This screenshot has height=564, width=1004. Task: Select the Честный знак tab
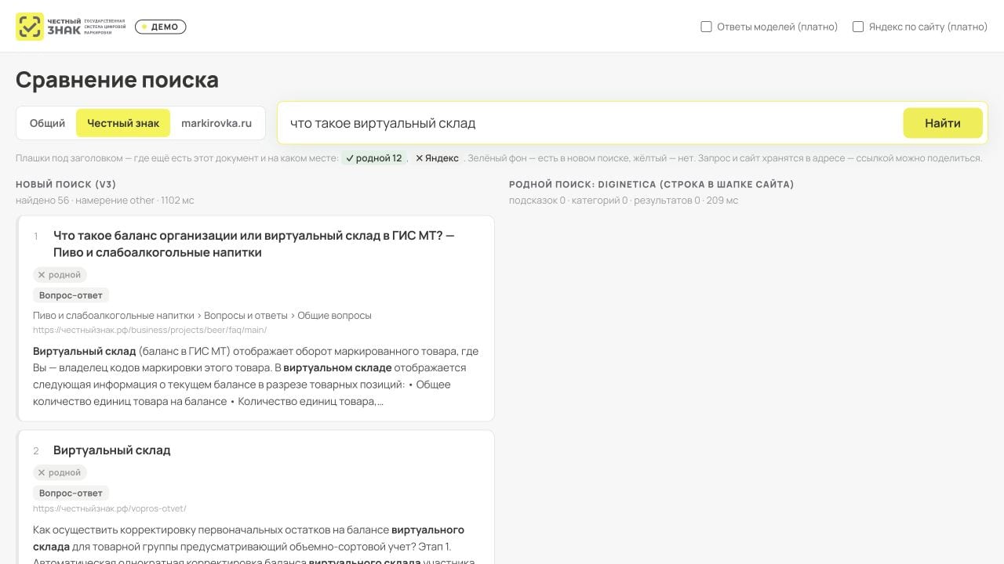123,123
